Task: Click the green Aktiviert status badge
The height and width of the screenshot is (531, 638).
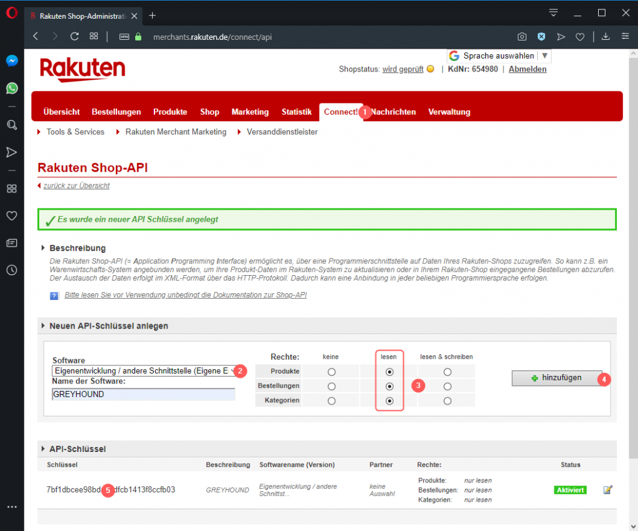Action: [570, 490]
